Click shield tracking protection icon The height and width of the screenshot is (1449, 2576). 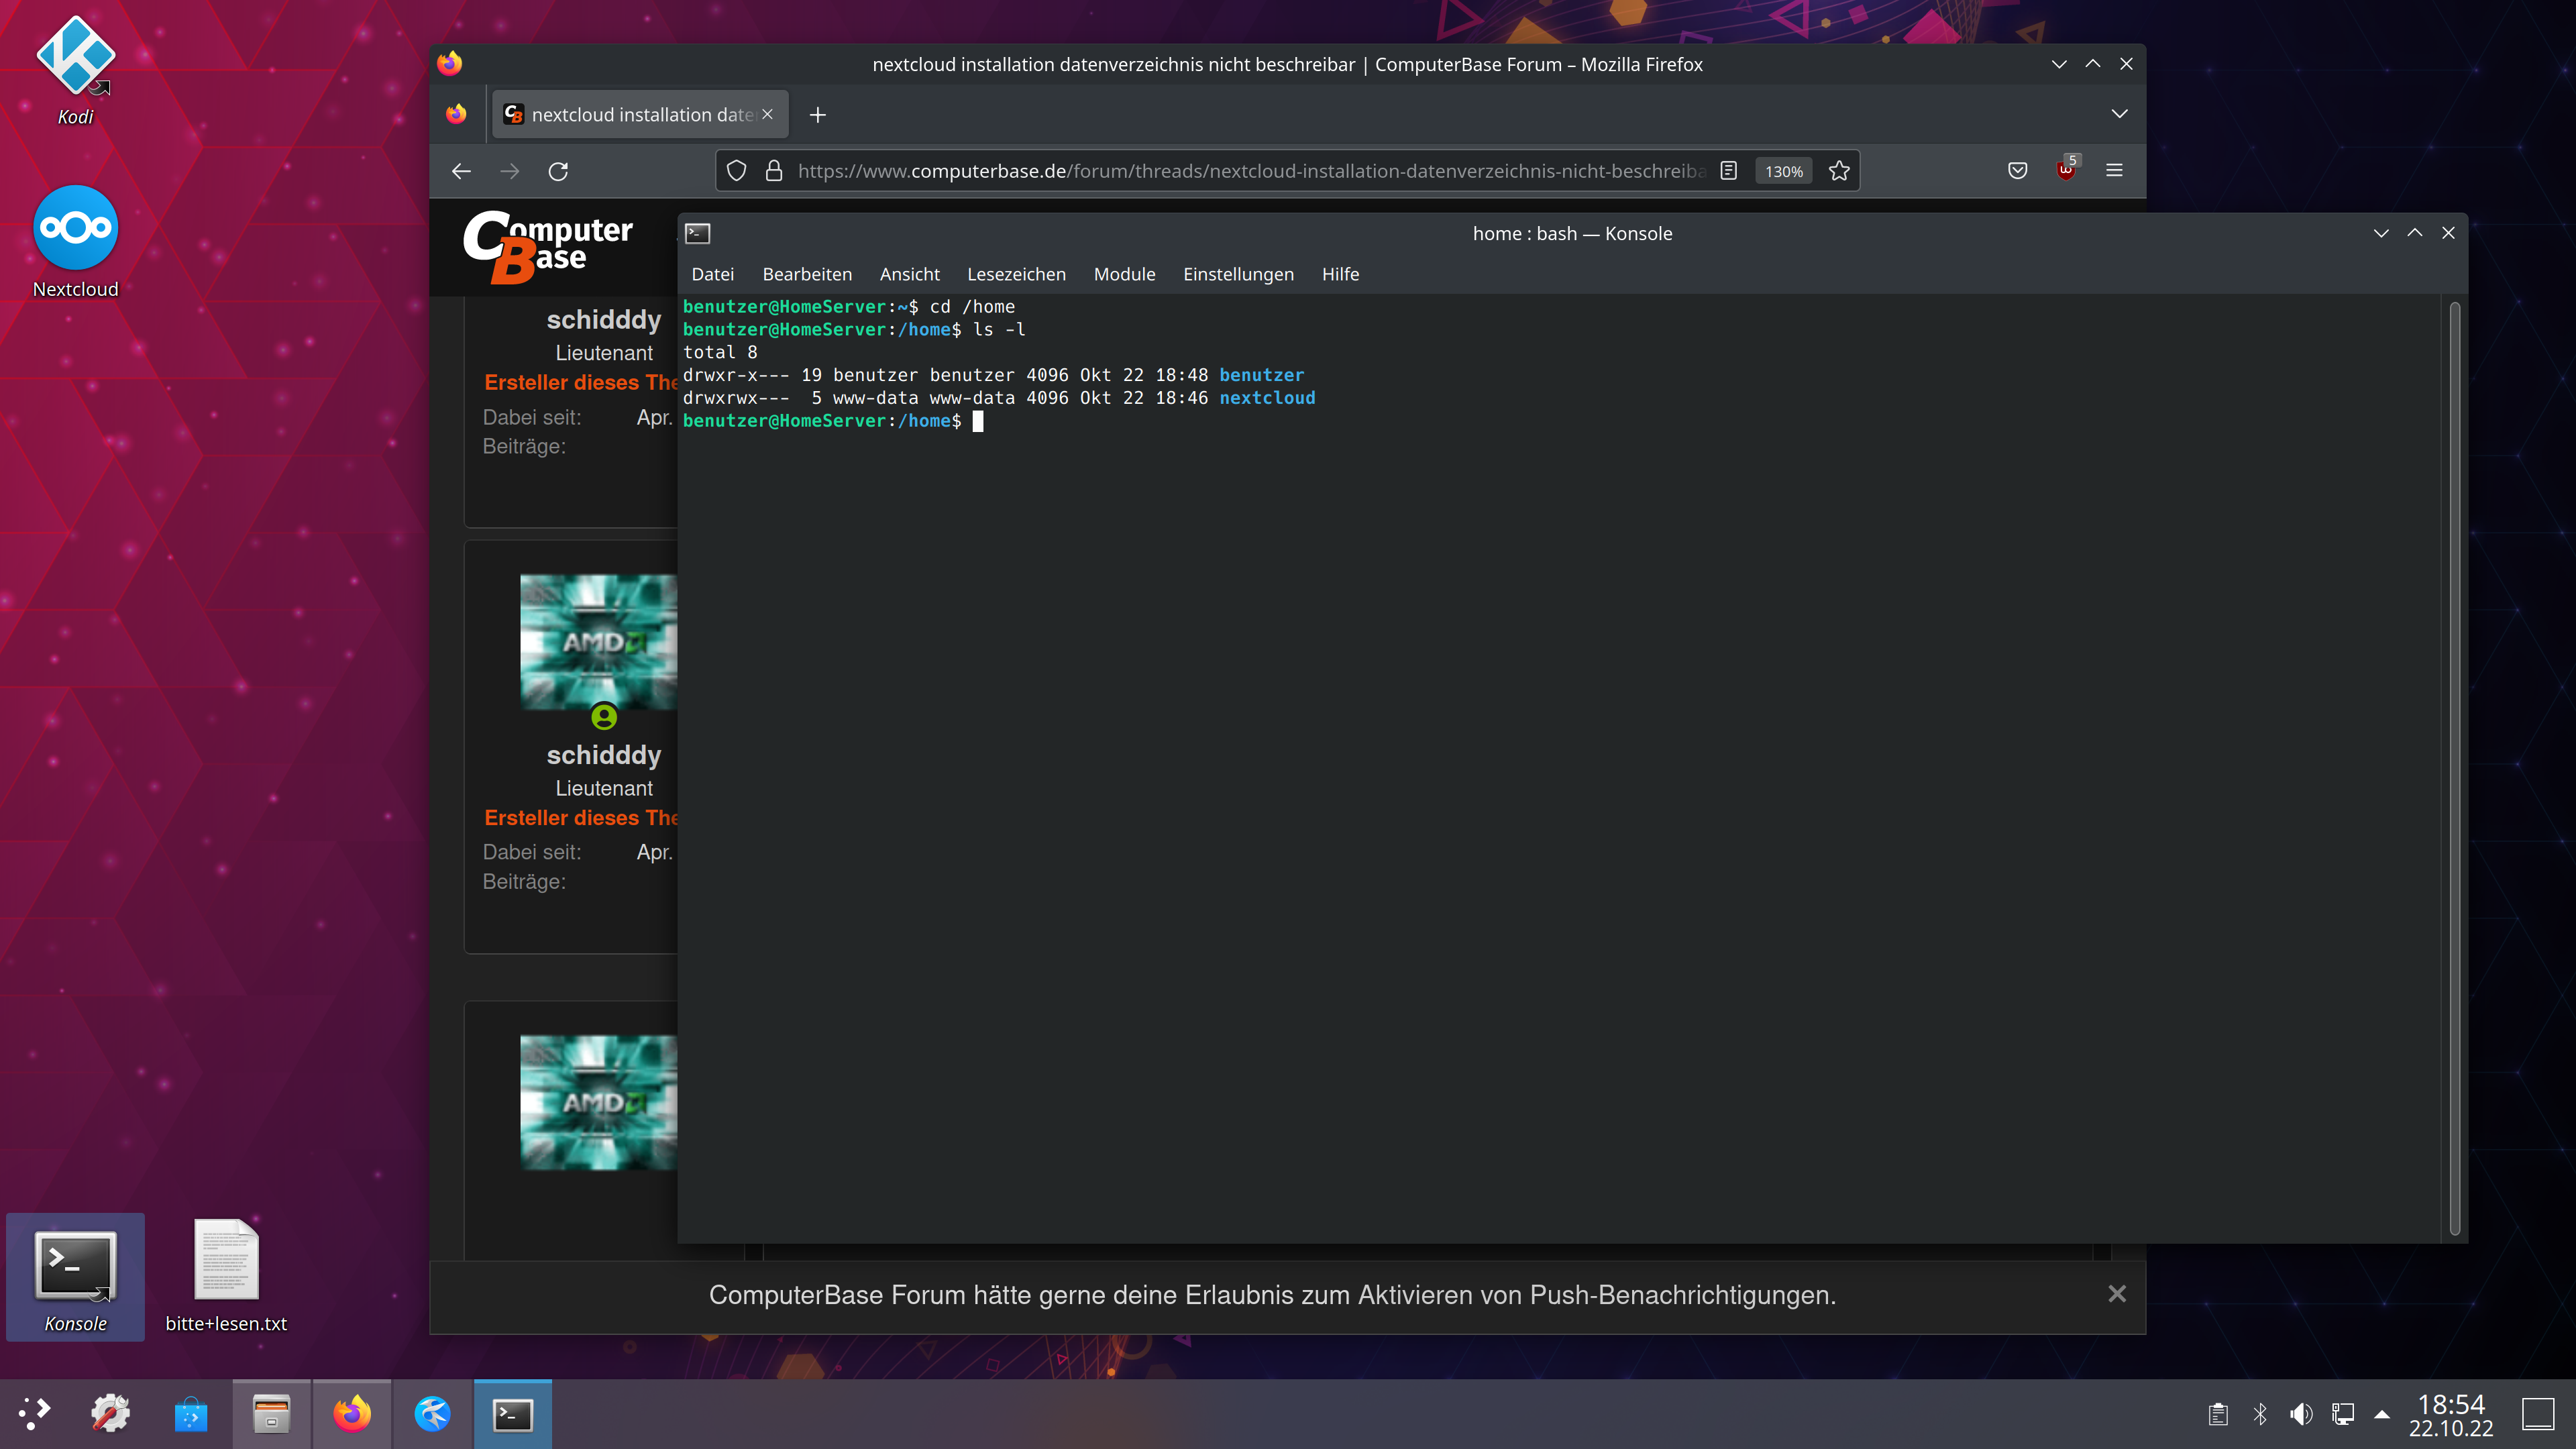click(736, 171)
